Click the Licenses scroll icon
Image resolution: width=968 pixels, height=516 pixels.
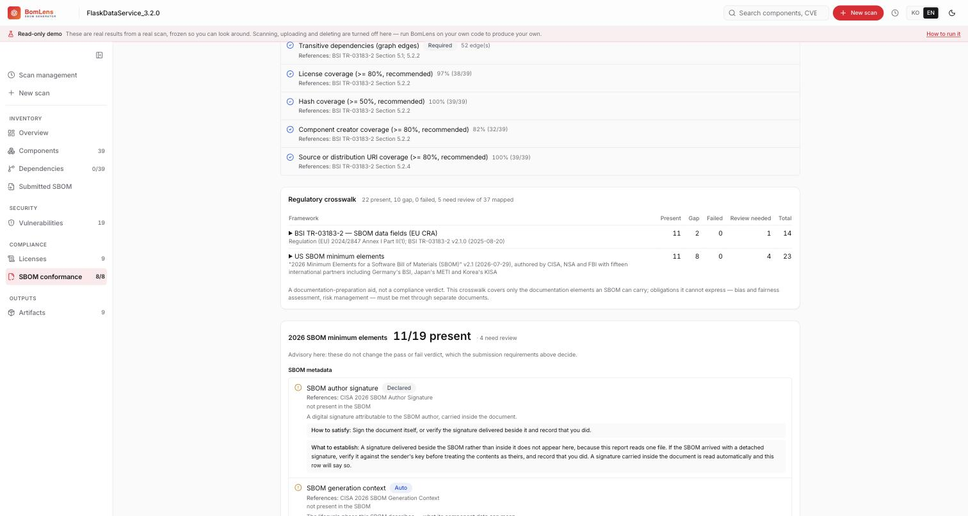pyautogui.click(x=12, y=259)
